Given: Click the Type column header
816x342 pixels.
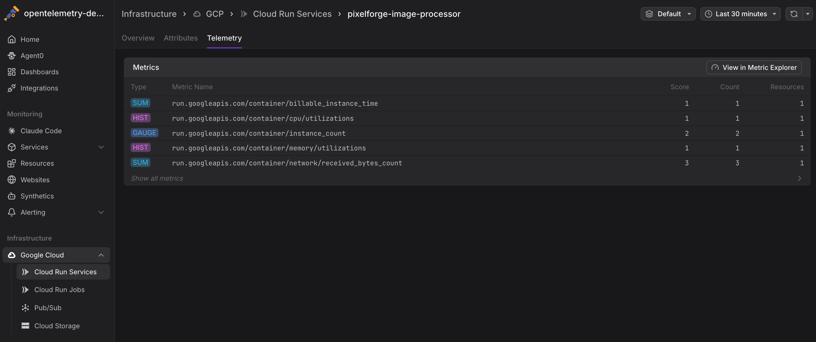Looking at the screenshot, I should point(138,87).
